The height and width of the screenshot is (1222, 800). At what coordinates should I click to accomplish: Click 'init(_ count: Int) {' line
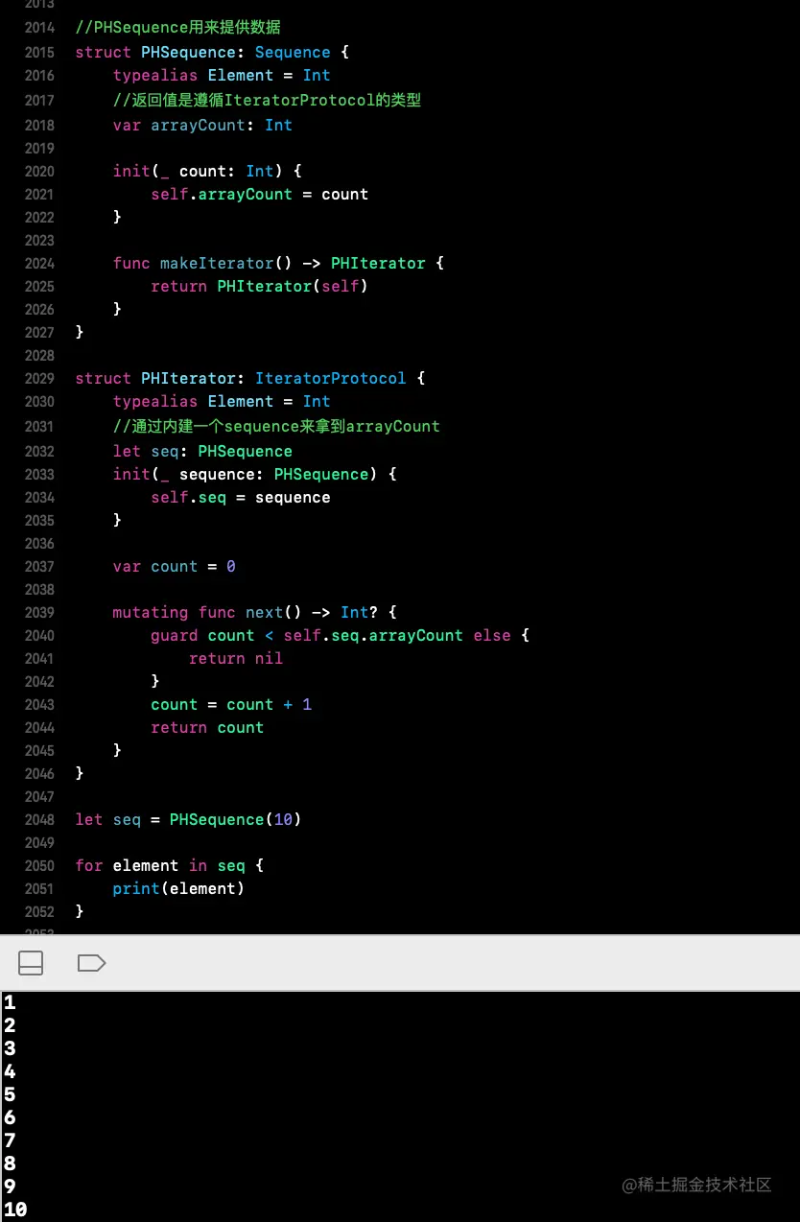click(207, 172)
